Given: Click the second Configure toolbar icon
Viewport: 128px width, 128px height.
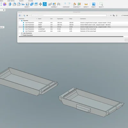Looking at the screenshot, I should click(69, 4).
